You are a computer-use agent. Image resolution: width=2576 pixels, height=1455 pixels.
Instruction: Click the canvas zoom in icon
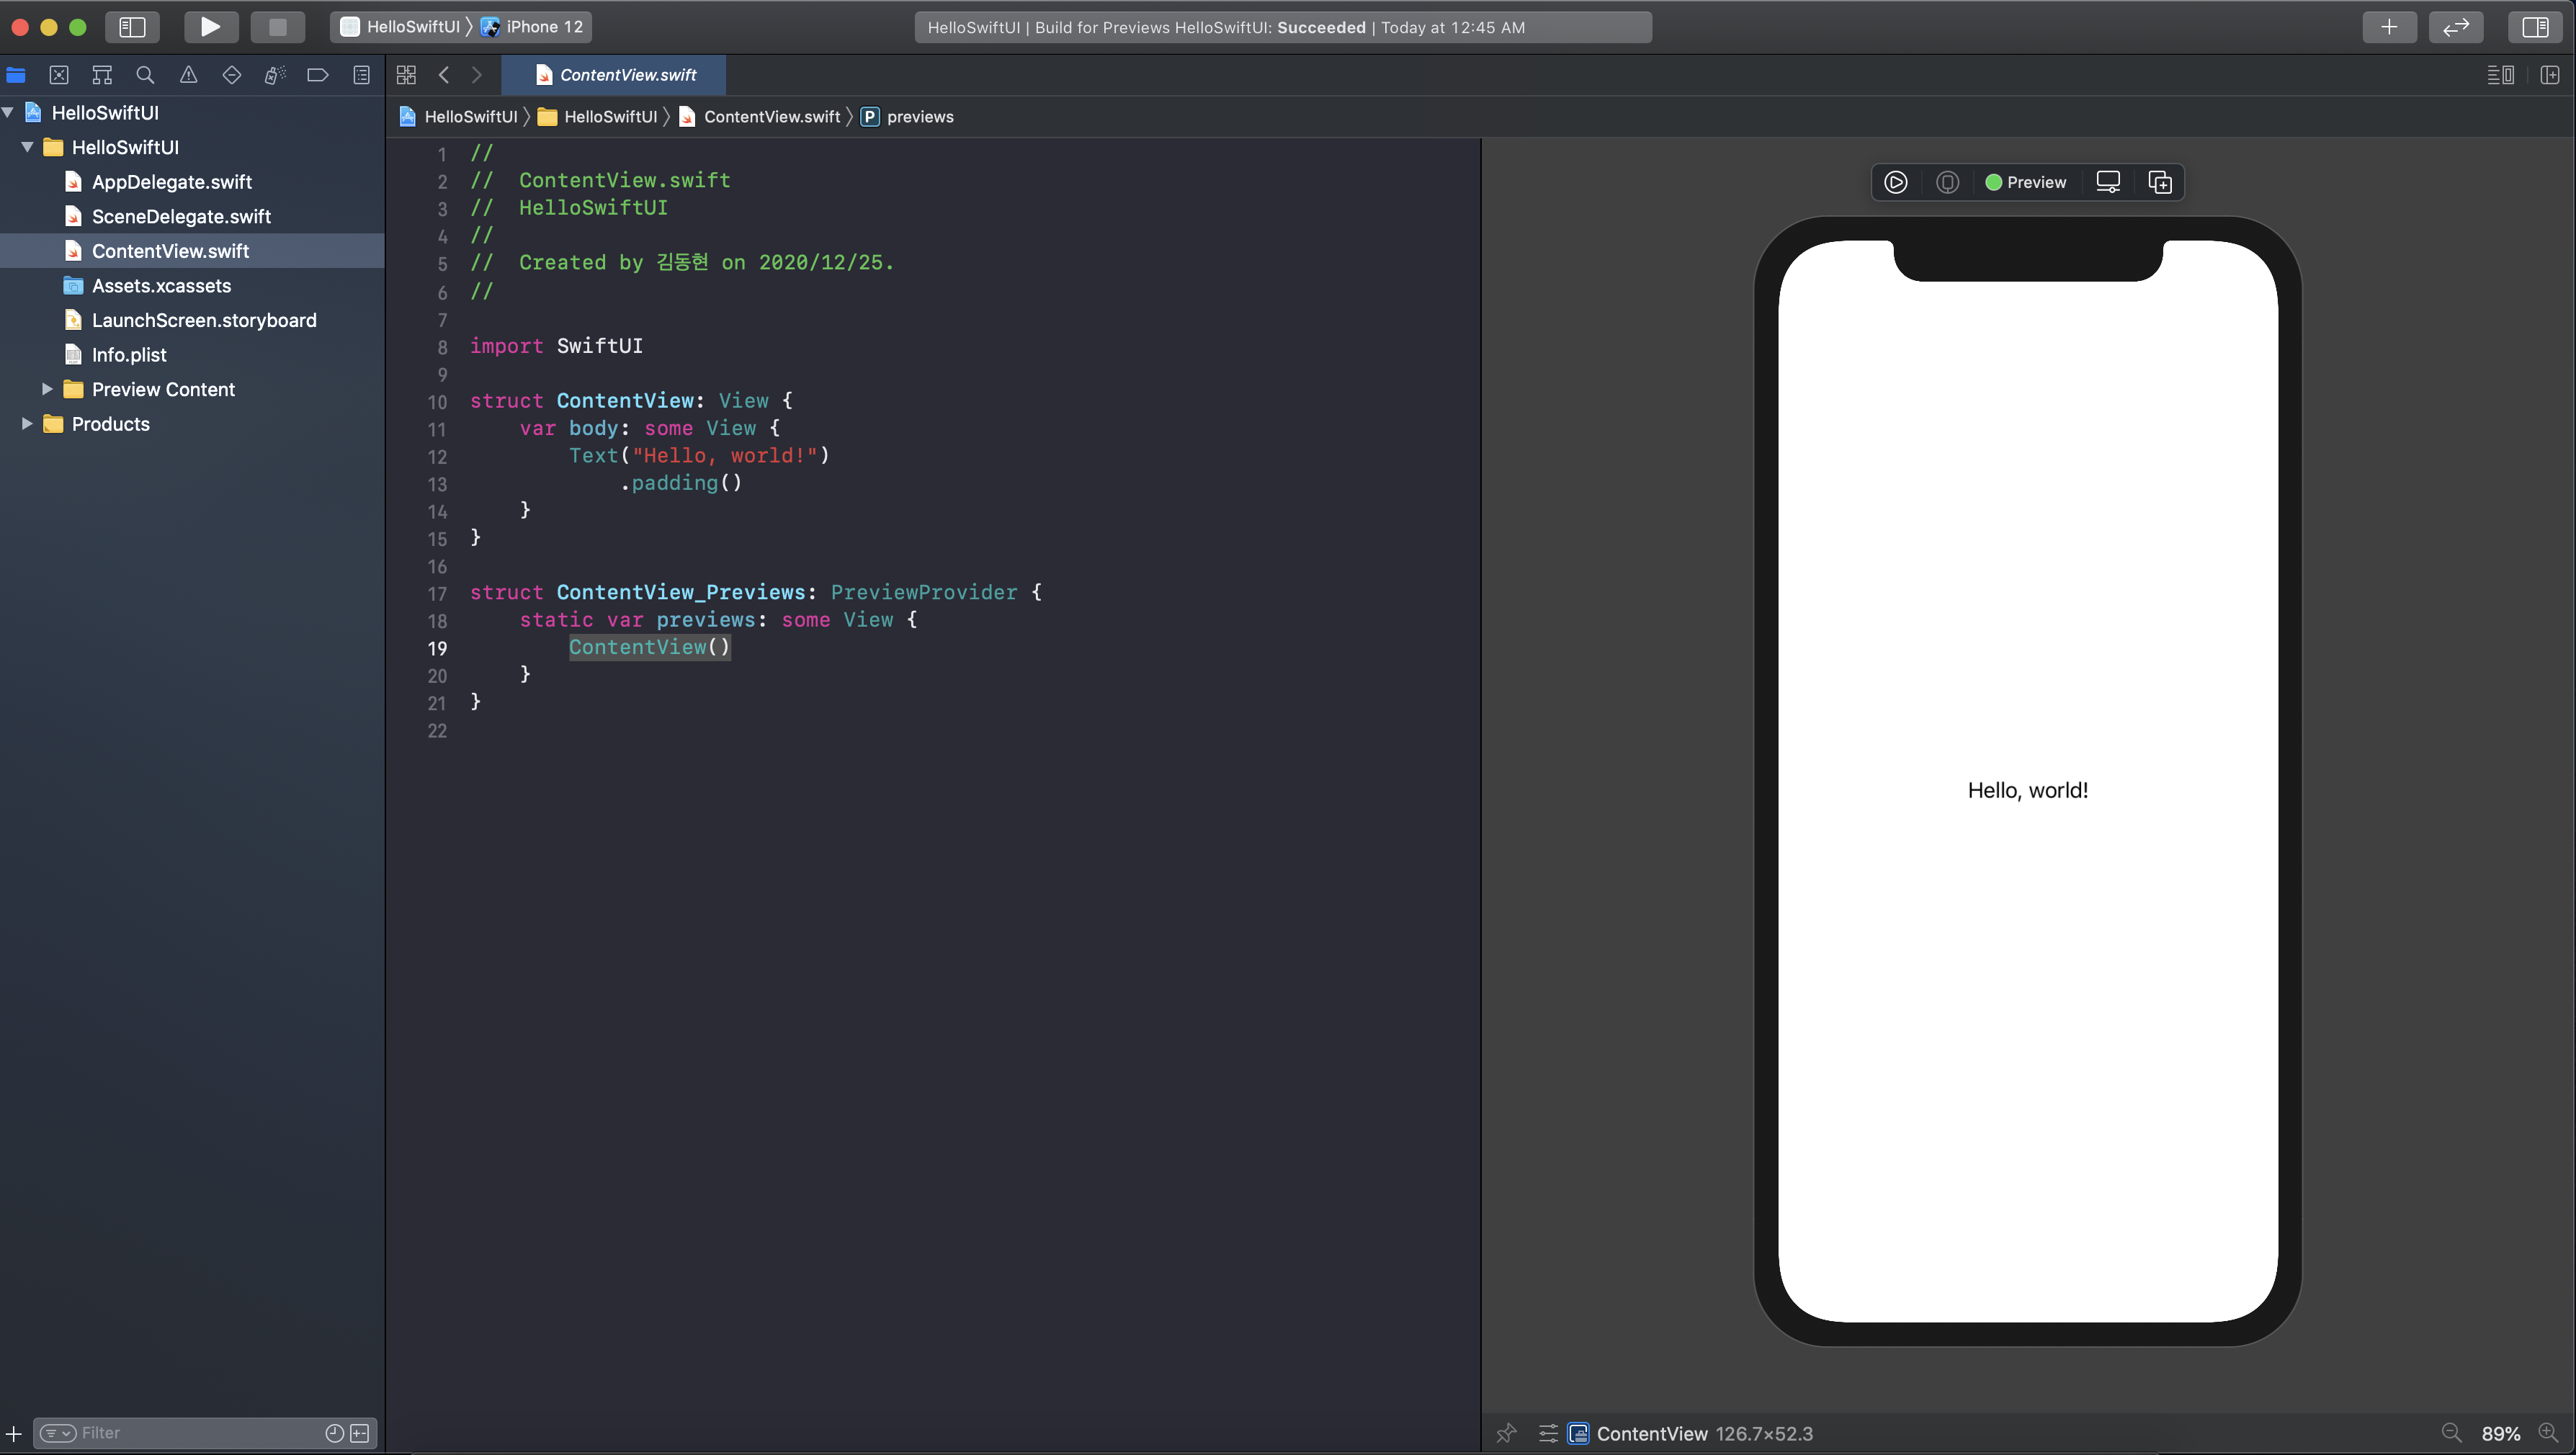2548,1433
